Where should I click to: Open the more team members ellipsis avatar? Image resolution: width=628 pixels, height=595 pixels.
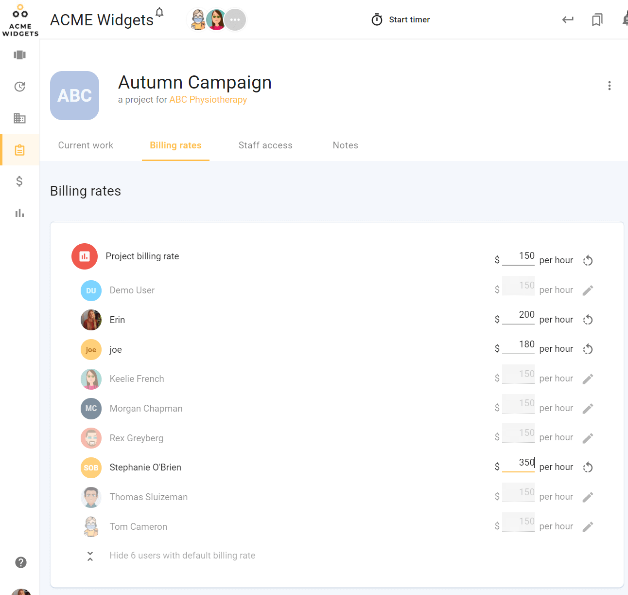click(235, 20)
